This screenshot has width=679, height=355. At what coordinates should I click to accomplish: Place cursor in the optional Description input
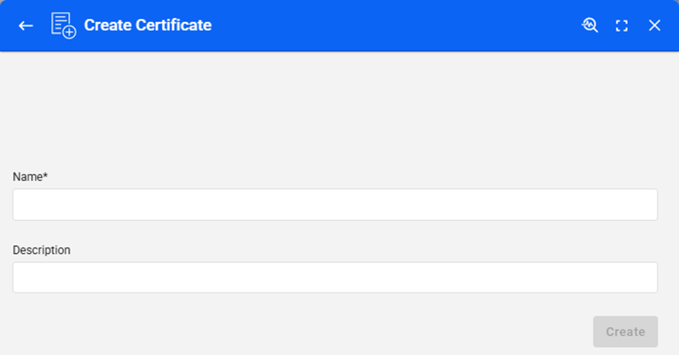click(x=335, y=277)
